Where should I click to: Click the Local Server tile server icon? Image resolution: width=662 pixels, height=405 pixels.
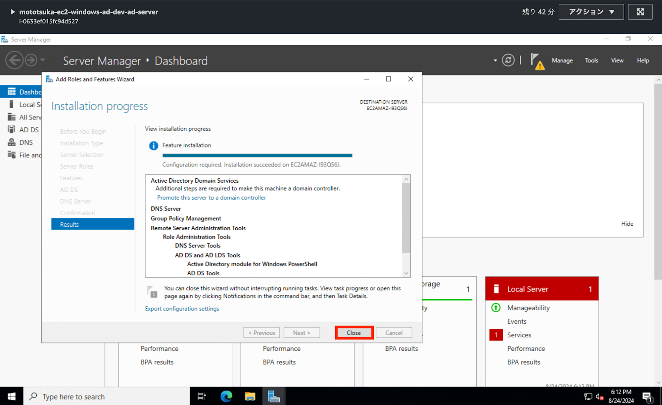(496, 289)
